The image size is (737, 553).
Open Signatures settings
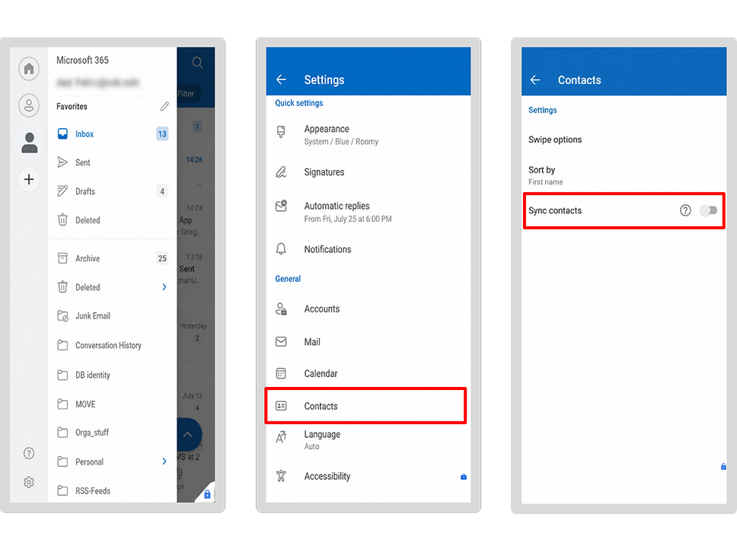368,172
